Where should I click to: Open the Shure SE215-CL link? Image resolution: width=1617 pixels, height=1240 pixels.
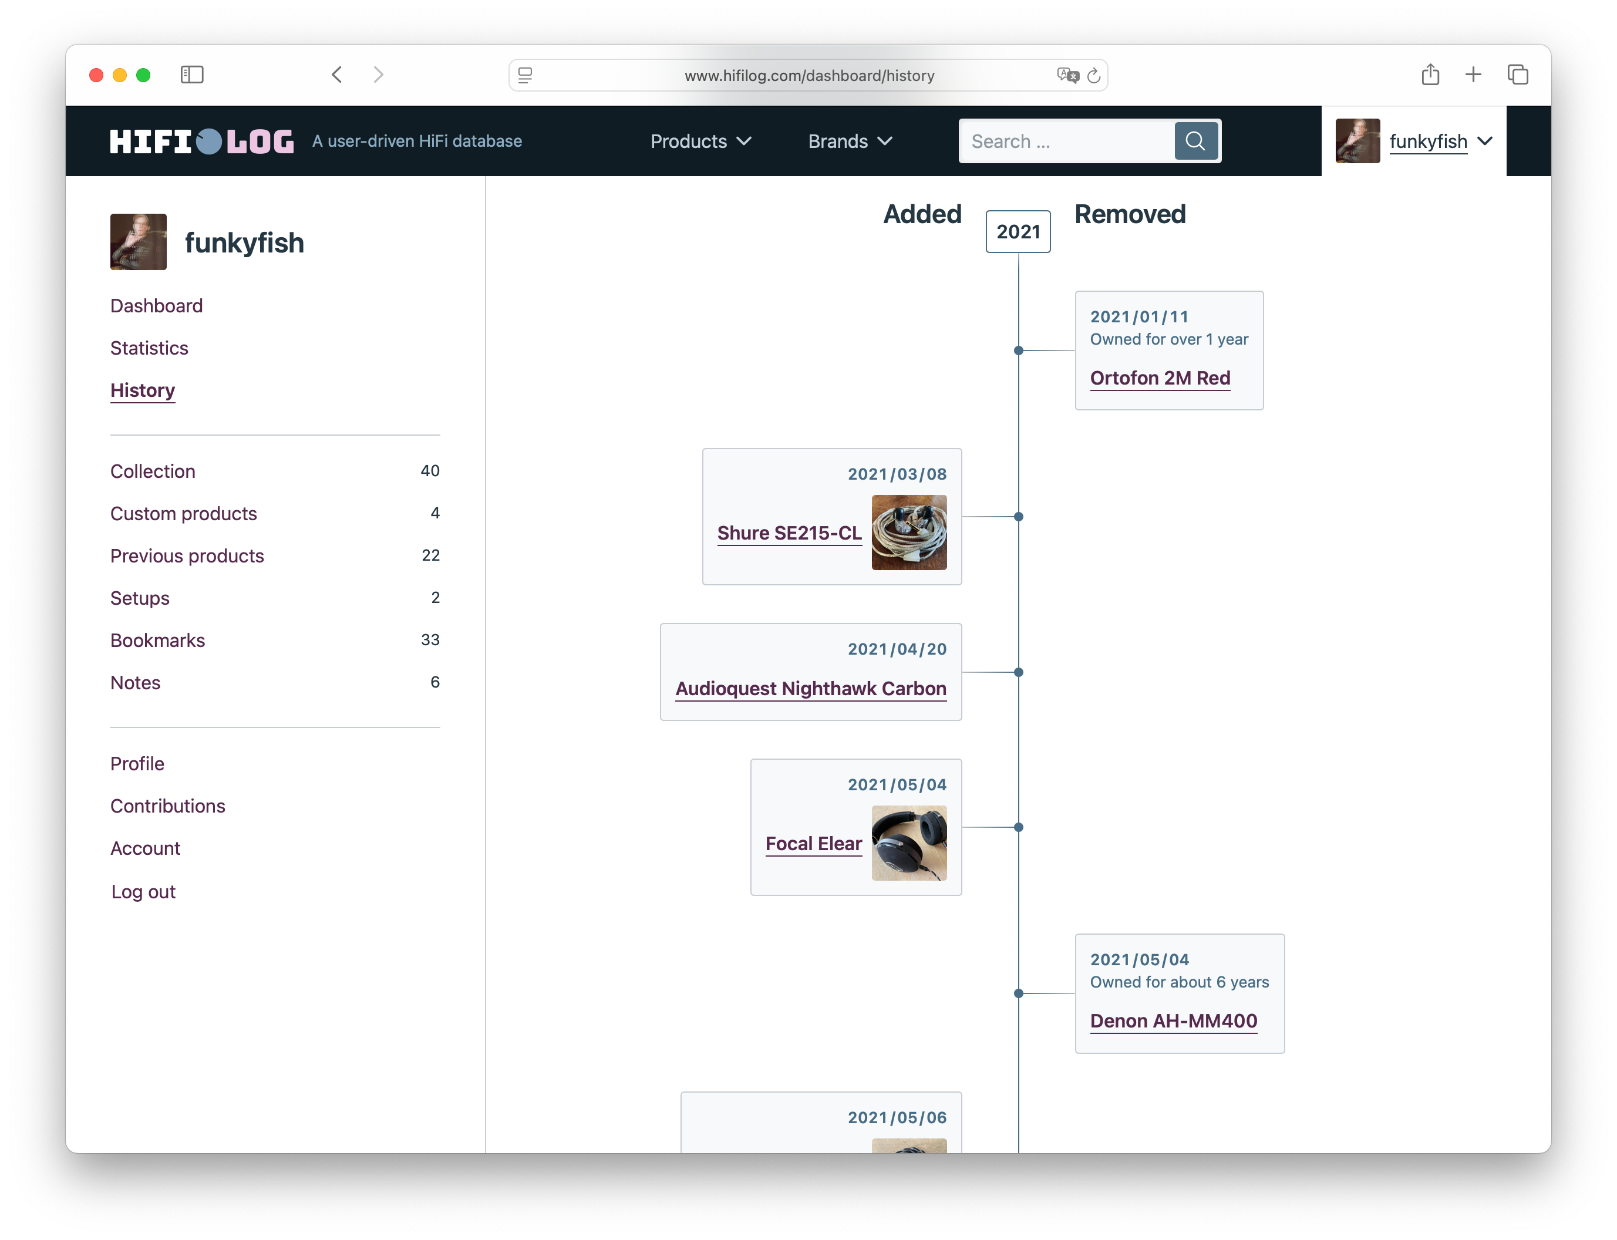[789, 533]
